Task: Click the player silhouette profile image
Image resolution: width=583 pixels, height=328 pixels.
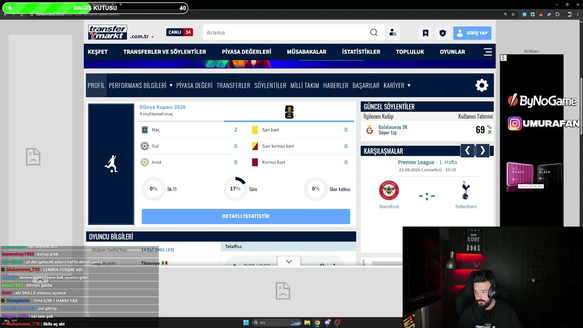Action: [x=111, y=164]
